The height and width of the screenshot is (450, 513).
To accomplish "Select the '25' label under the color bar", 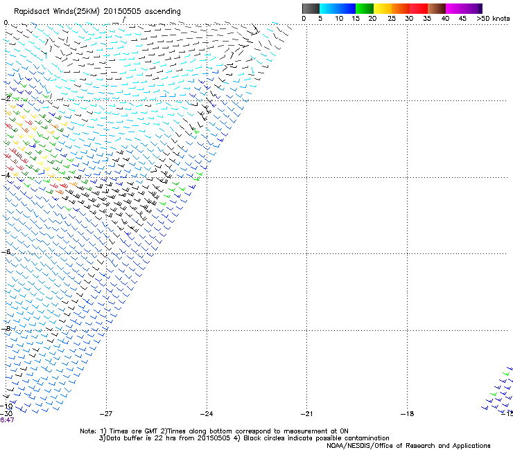I will tap(392, 19).
